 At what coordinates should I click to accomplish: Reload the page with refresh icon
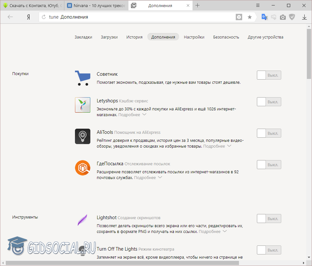pos(44,17)
